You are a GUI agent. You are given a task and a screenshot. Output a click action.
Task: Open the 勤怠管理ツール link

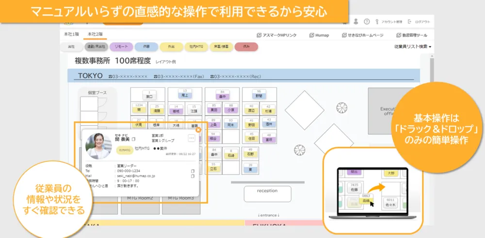(411, 35)
